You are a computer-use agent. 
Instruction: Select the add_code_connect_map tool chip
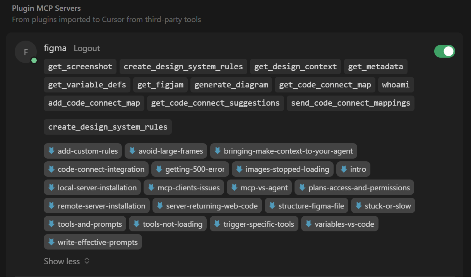pyautogui.click(x=94, y=103)
